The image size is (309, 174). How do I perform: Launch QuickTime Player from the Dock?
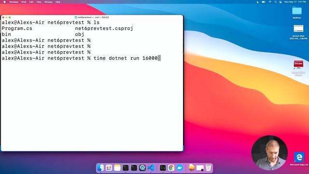(142, 168)
